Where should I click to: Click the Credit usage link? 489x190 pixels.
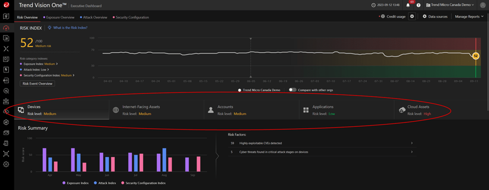click(x=396, y=16)
